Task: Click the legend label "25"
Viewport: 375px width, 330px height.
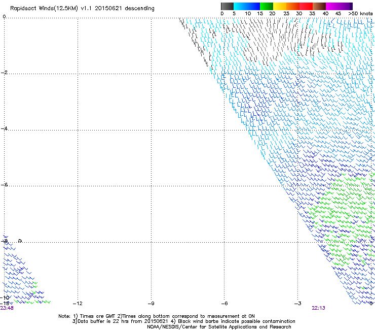Action: pos(286,14)
